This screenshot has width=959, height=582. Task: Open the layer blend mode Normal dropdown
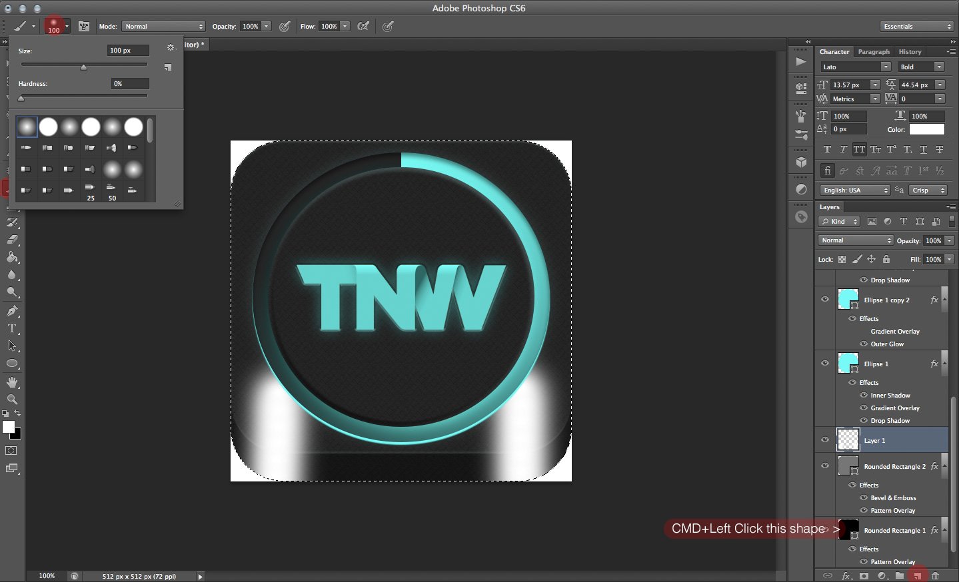(856, 240)
